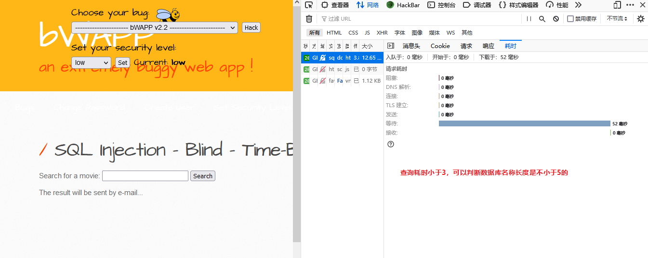648x258 pixels.
Task: Open the Choose your bug dropdown
Action: [x=155, y=27]
